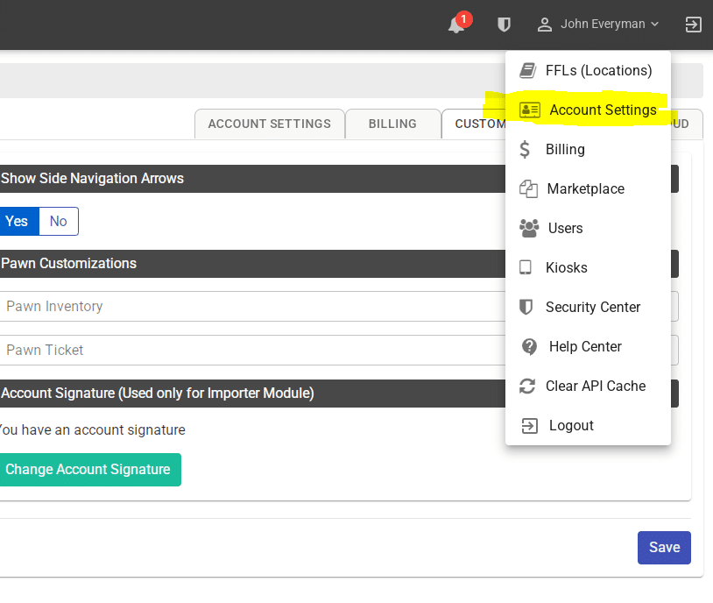
Task: Select Security Center from the menu
Action: (592, 307)
